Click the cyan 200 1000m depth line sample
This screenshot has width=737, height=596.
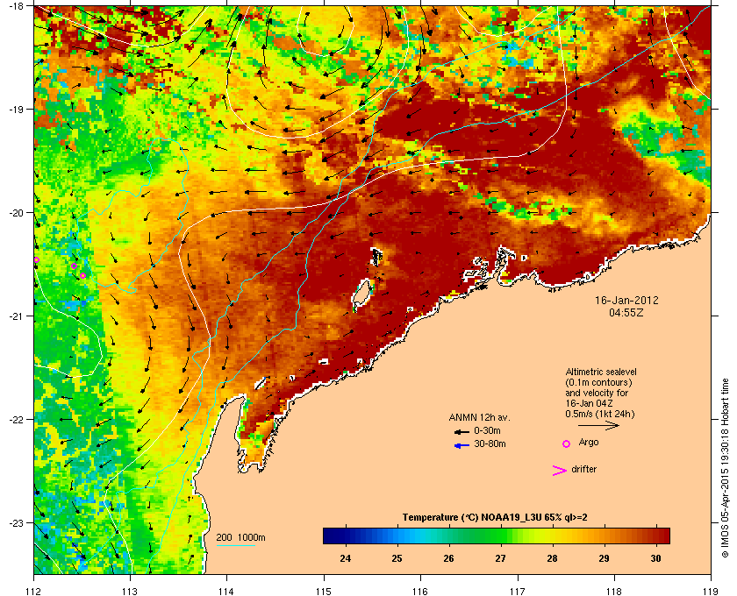point(235,546)
